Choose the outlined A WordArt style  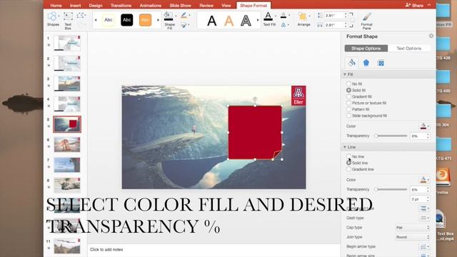point(246,21)
